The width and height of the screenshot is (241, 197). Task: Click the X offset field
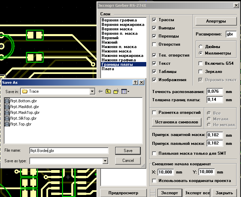click(x=166, y=172)
